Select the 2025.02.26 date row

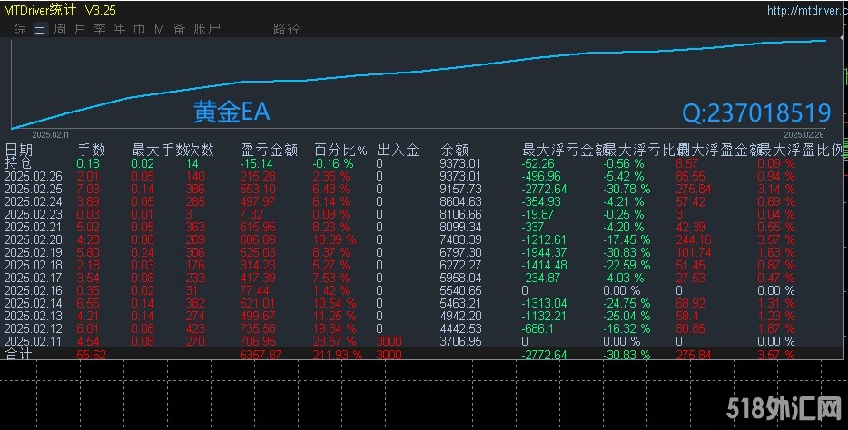(x=33, y=176)
